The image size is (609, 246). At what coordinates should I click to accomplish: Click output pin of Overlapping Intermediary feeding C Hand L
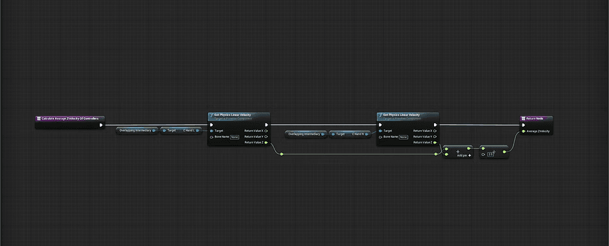tap(154, 131)
